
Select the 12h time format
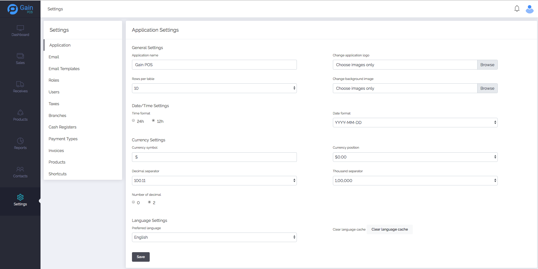(153, 121)
